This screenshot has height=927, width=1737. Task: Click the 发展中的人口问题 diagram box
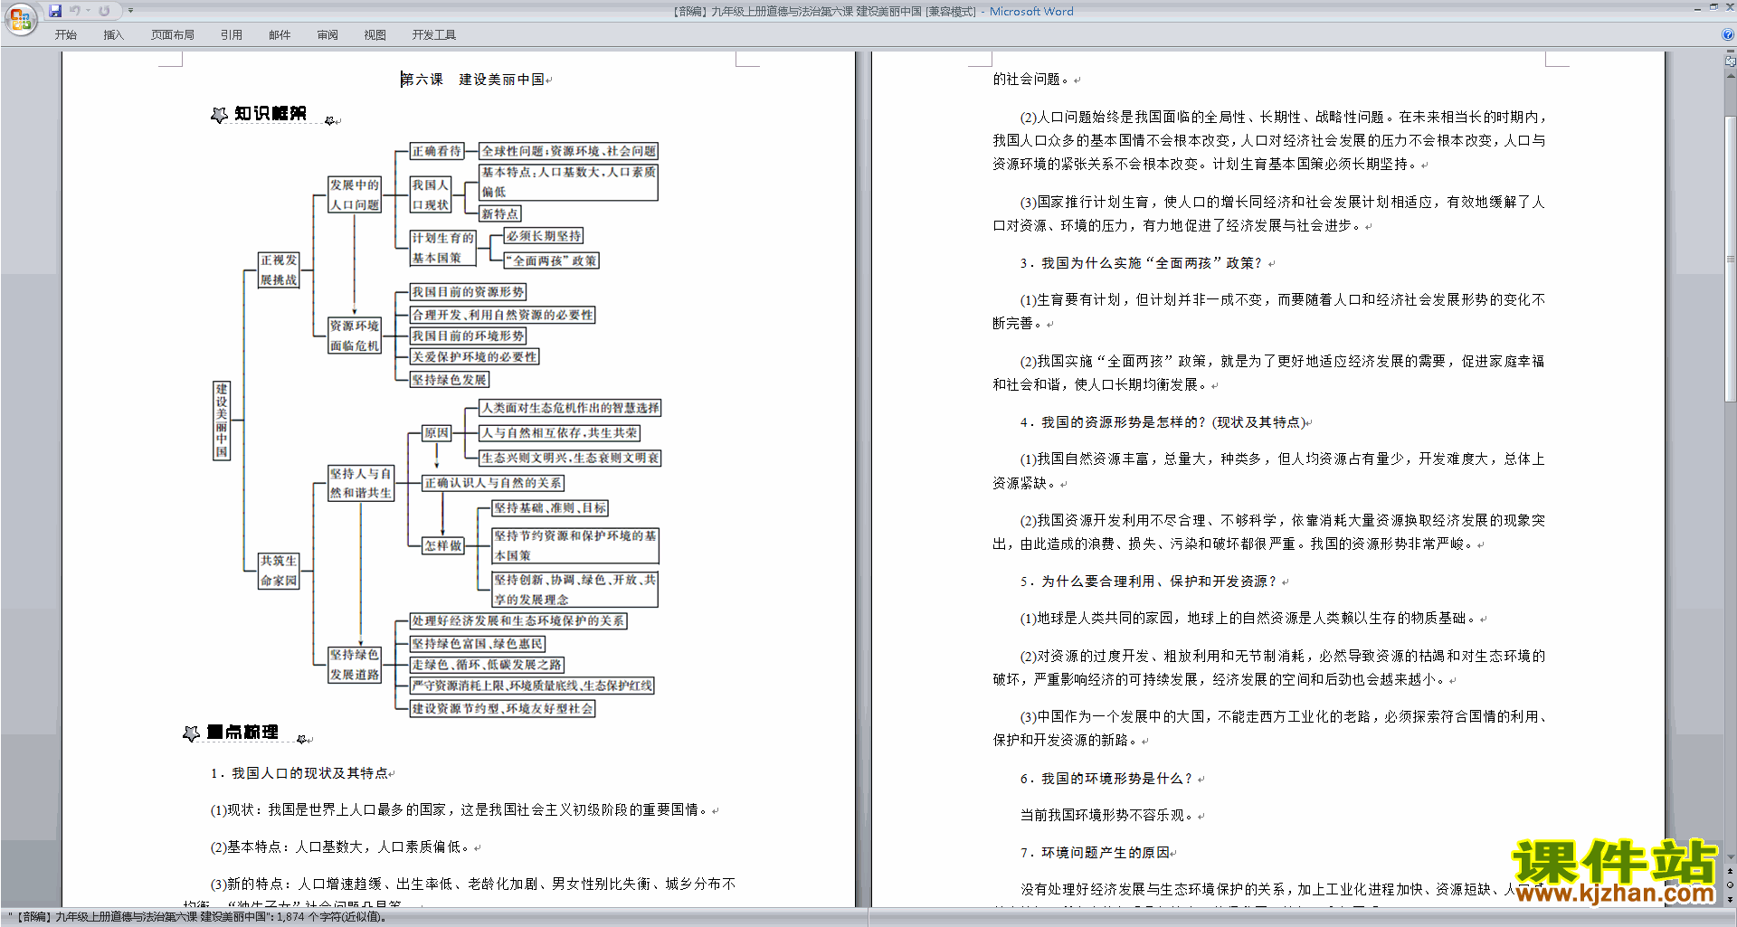[355, 194]
